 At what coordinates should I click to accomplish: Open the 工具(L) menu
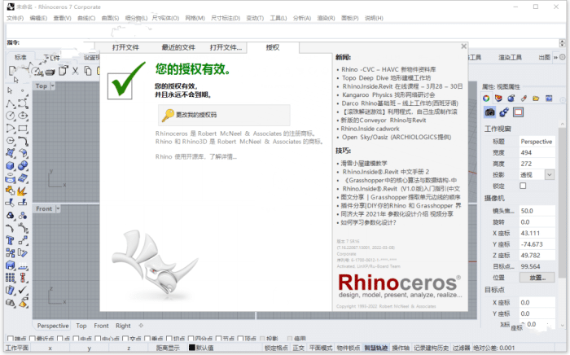click(278, 18)
